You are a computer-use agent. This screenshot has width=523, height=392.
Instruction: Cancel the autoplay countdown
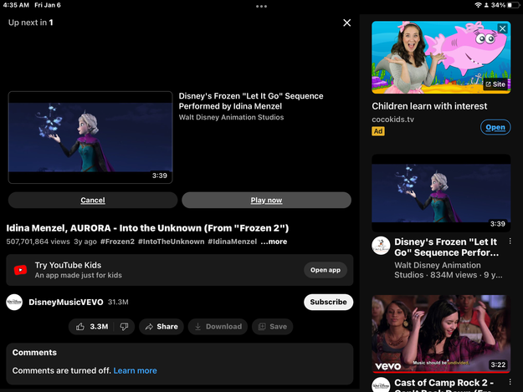click(x=93, y=200)
